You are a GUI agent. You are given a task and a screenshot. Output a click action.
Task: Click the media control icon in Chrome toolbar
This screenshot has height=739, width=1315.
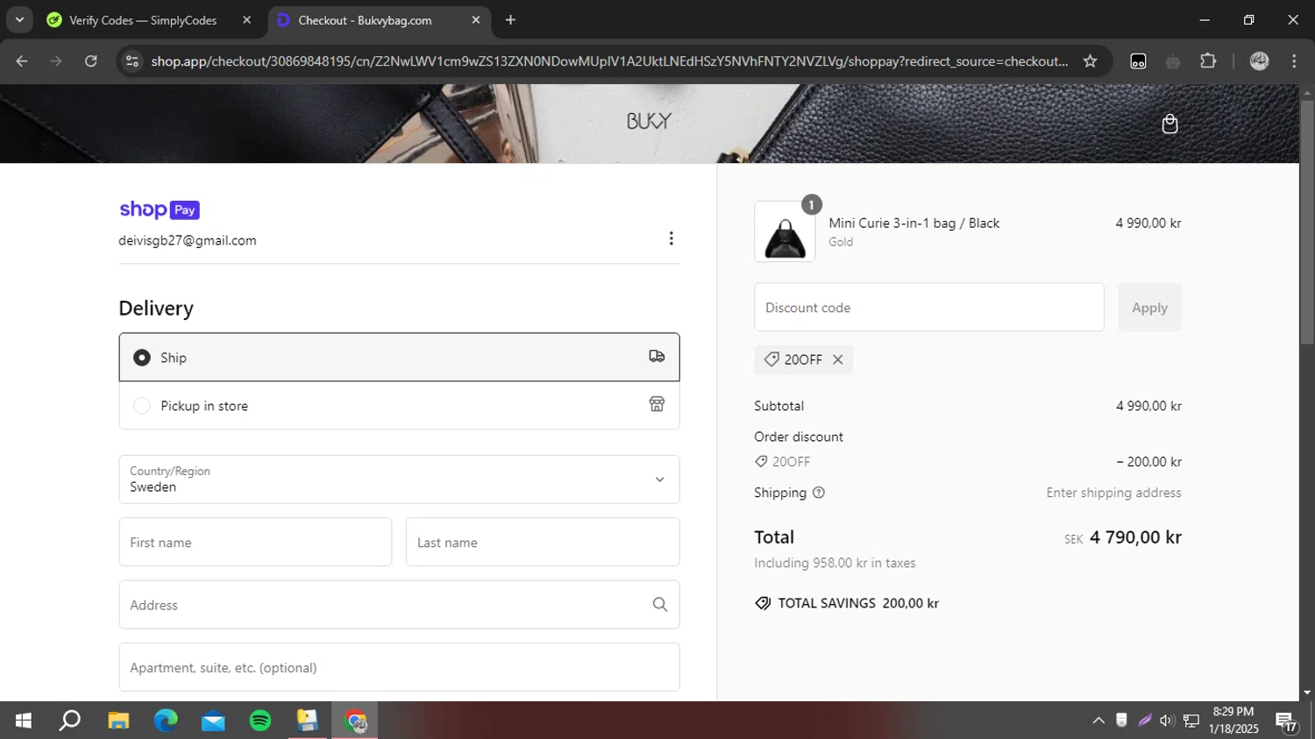(1138, 61)
